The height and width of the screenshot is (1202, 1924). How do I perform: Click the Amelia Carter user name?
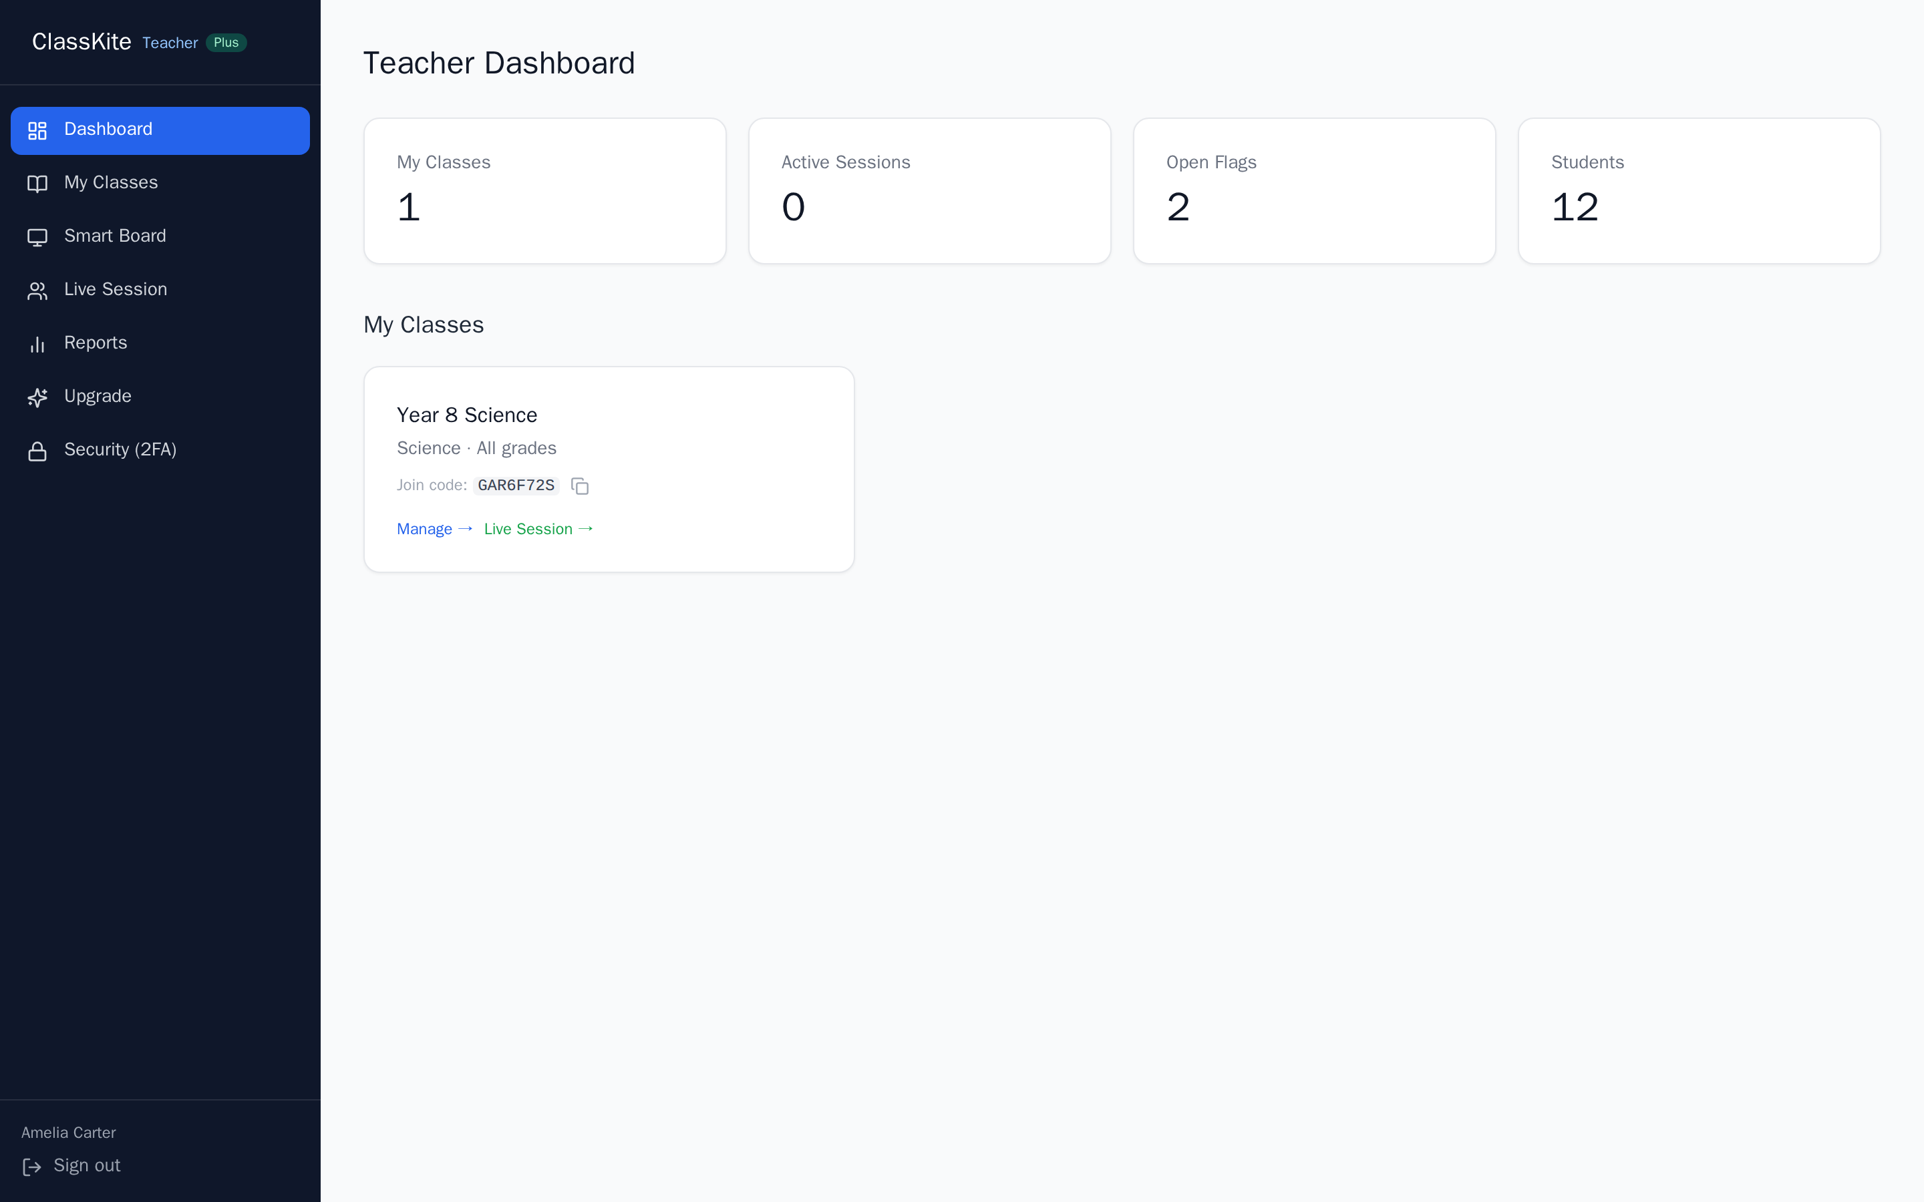(68, 1133)
